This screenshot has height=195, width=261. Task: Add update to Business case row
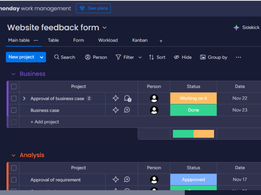127,110
